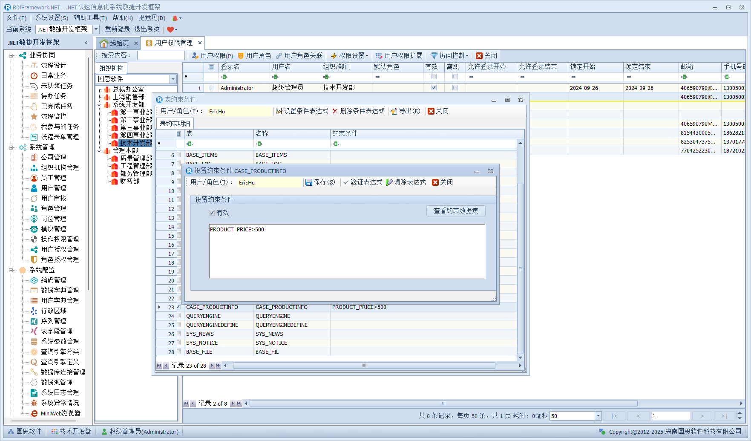The width and height of the screenshot is (751, 441).
Task: Click the user permission extension icon
Action: click(379, 56)
